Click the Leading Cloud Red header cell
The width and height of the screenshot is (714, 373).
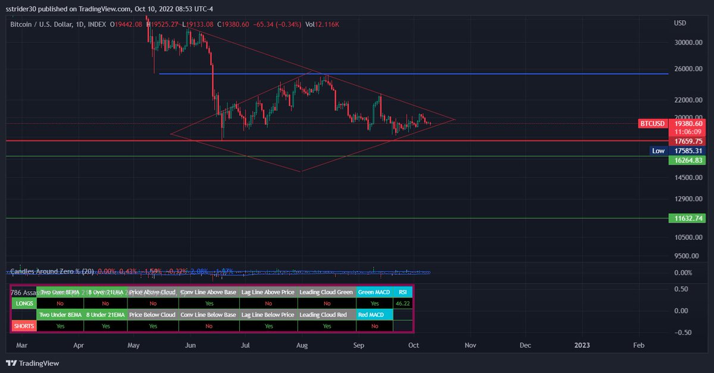[x=326, y=314]
